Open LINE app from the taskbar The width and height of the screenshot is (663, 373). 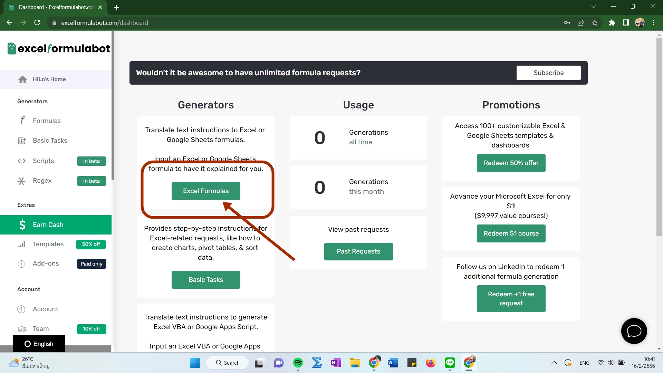(x=450, y=363)
